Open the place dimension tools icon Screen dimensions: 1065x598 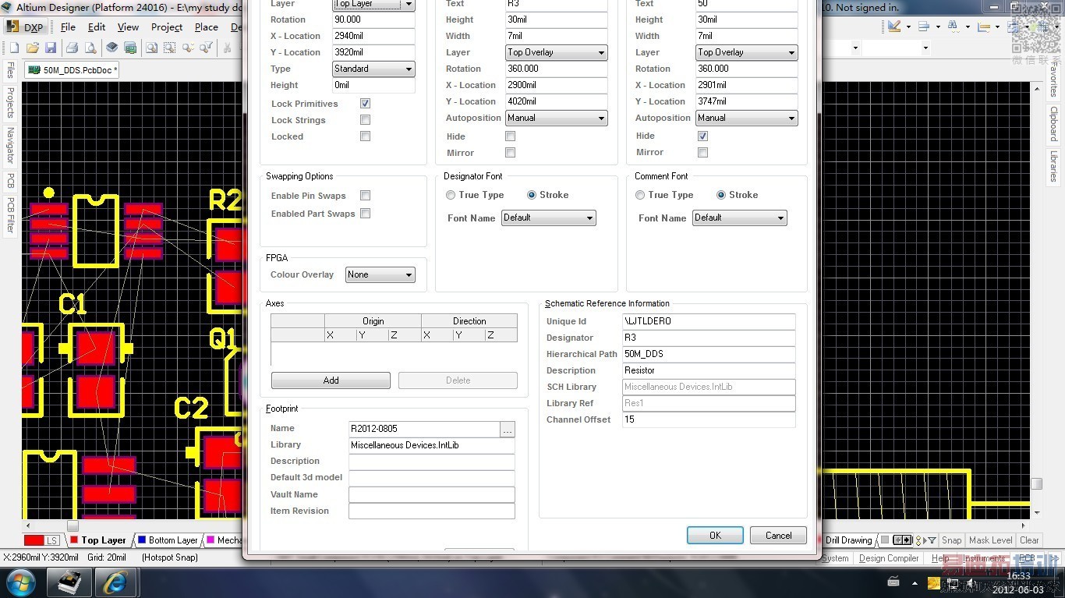(x=982, y=27)
